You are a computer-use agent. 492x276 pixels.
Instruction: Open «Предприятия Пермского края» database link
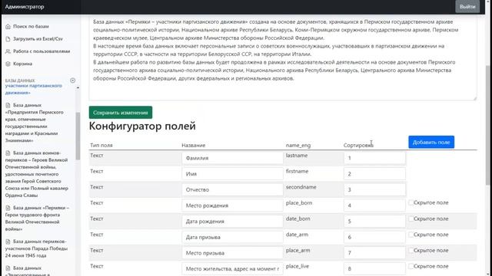35,123
